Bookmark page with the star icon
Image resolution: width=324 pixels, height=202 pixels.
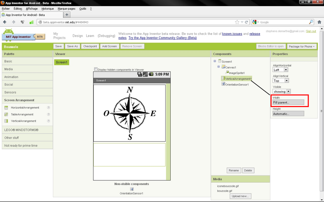237,22
